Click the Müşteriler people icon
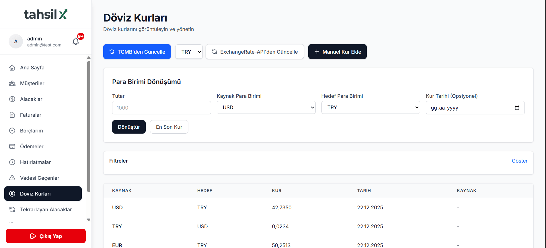This screenshot has height=248, width=546. pos(12,83)
